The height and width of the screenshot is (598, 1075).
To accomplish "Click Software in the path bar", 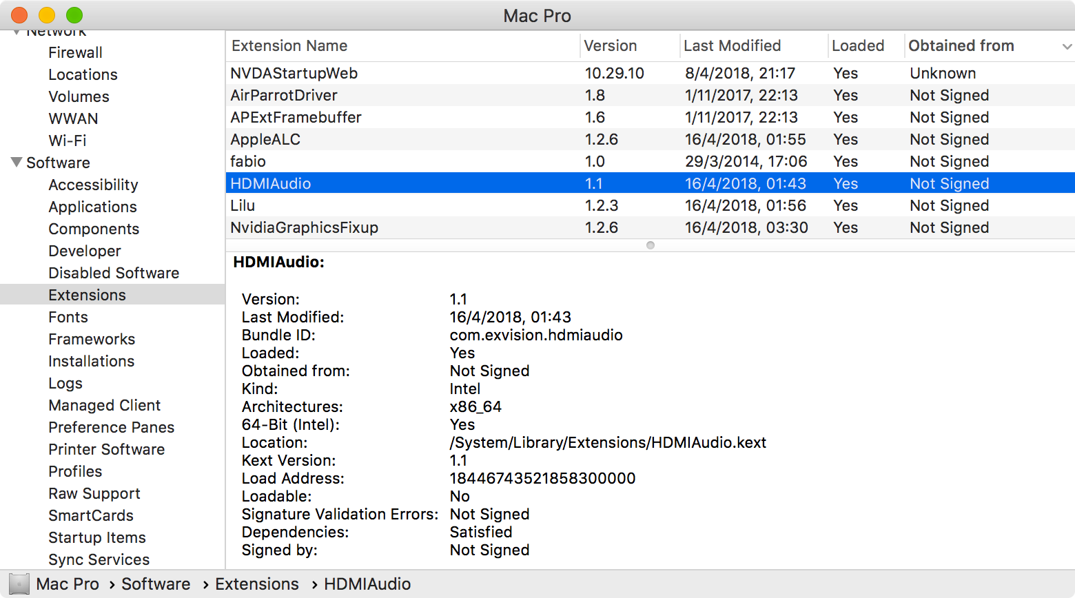I will [156, 584].
